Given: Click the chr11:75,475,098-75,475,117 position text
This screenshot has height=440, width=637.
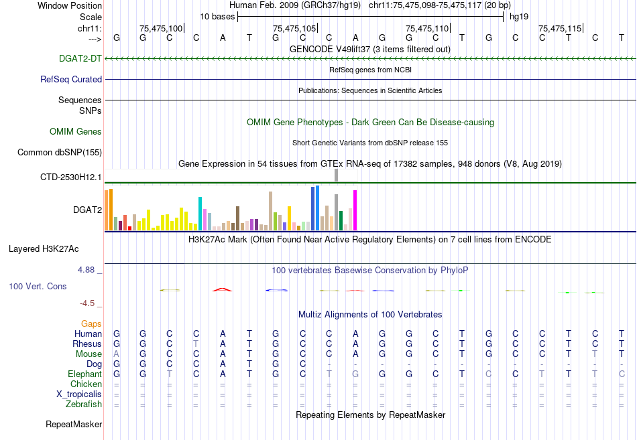Looking at the screenshot, I should (x=440, y=5).
